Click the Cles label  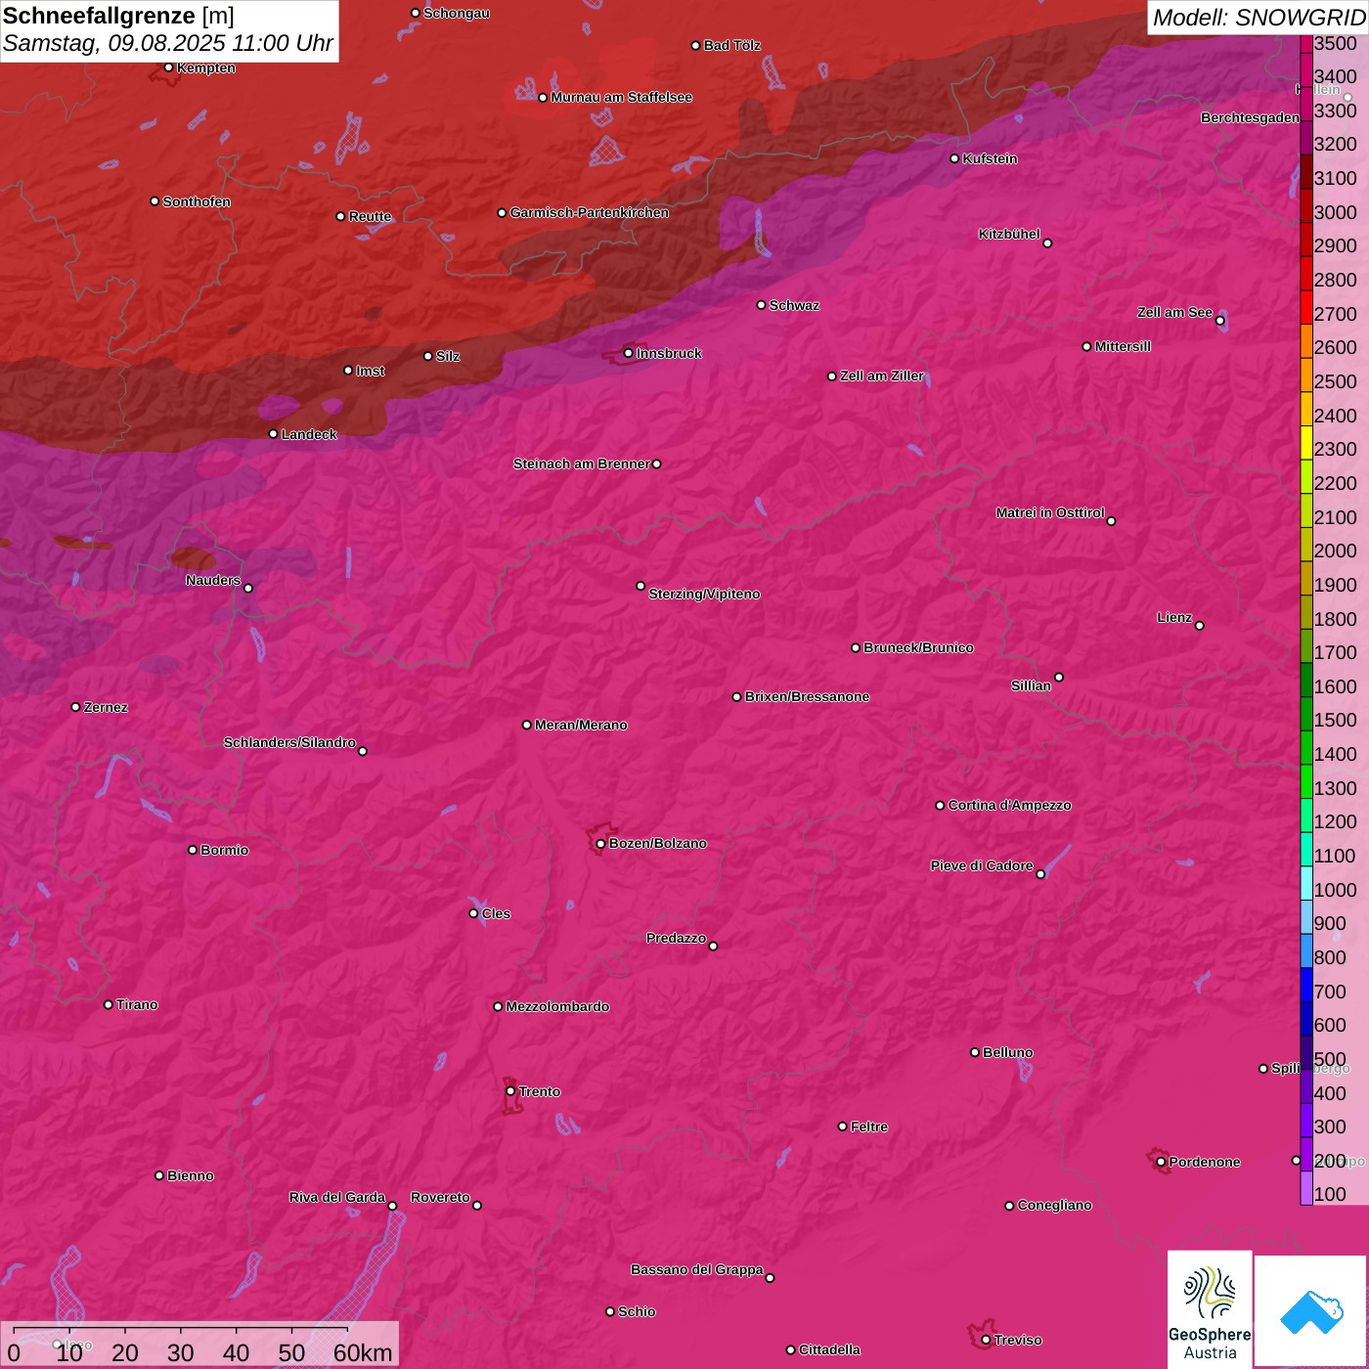click(496, 913)
